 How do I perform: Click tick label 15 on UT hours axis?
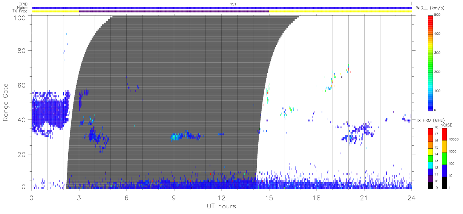click(x=269, y=198)
